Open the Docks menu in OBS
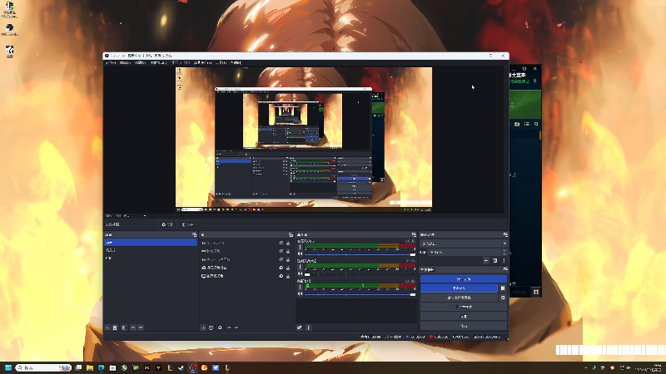 (x=159, y=63)
